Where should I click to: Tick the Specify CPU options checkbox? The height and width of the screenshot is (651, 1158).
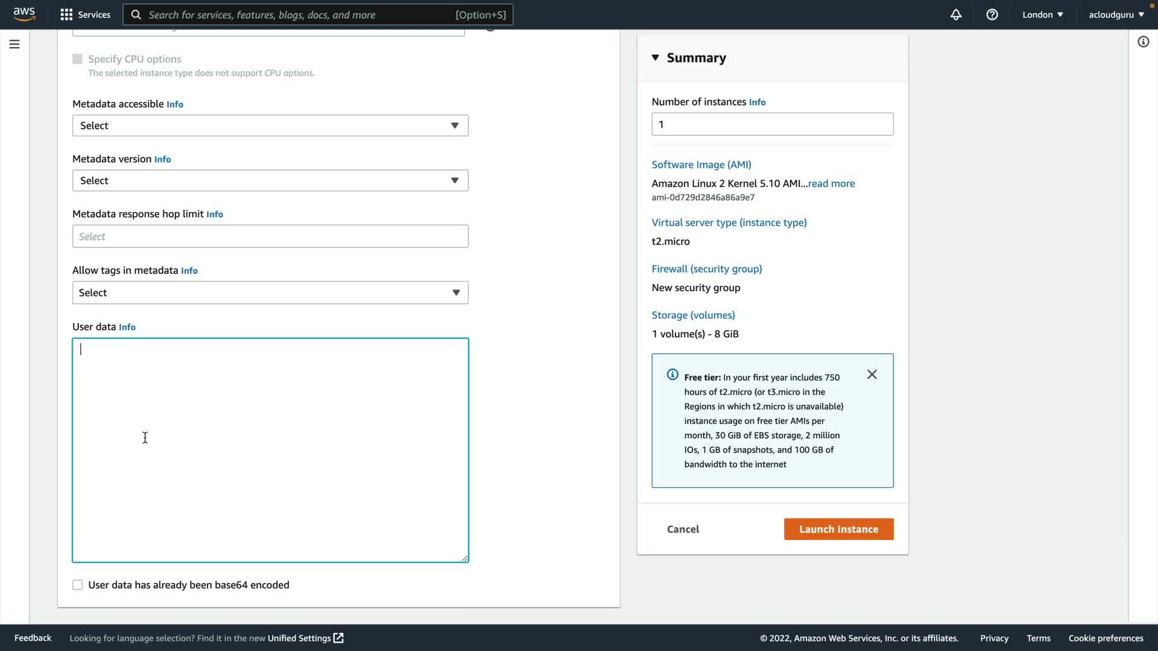[78, 59]
